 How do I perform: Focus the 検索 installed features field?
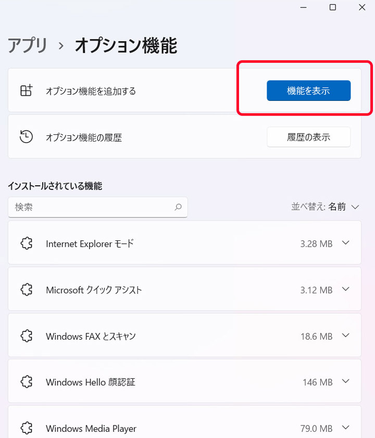coord(97,207)
